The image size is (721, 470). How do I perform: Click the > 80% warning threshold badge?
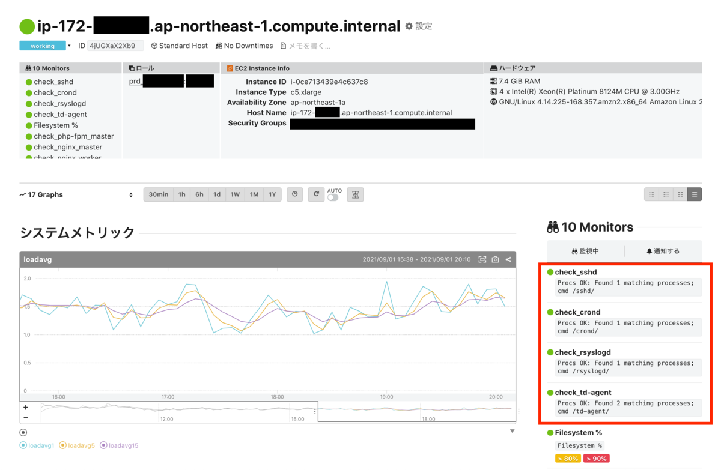point(568,459)
